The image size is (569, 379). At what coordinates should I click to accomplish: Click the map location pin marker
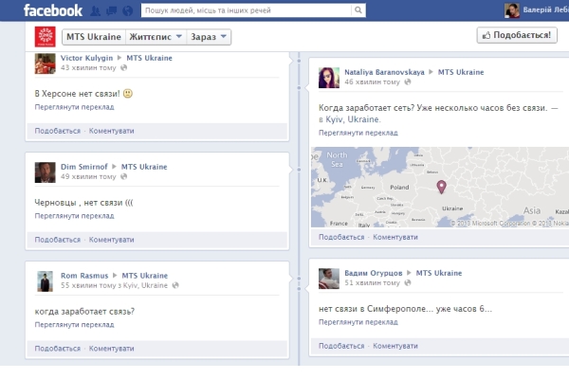coord(441,187)
